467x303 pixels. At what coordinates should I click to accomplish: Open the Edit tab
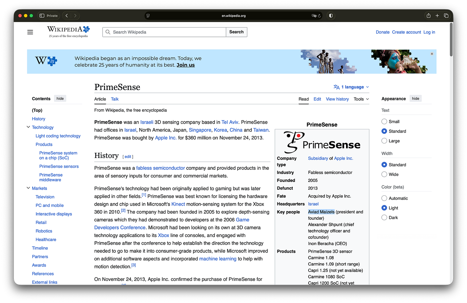(317, 99)
